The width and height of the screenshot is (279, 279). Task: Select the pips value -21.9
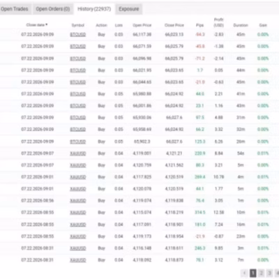(200, 236)
